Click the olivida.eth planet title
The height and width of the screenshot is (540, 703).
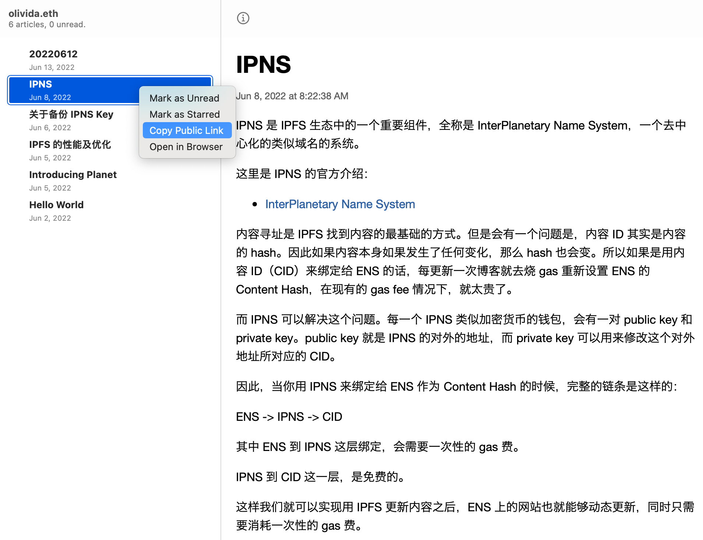33,14
